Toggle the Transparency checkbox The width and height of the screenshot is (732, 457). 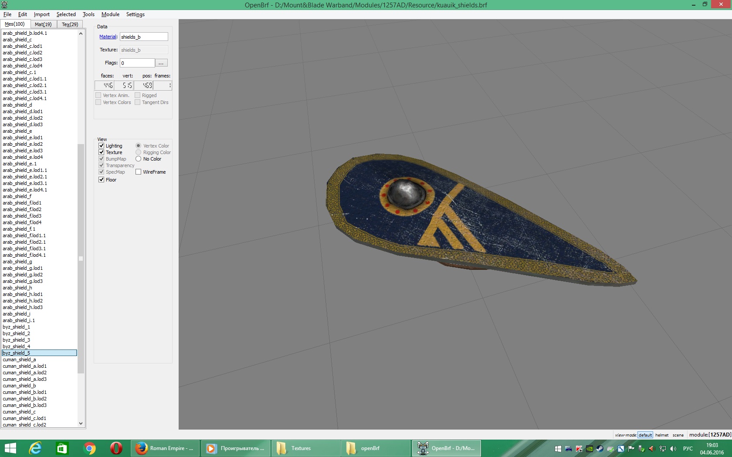(x=102, y=165)
